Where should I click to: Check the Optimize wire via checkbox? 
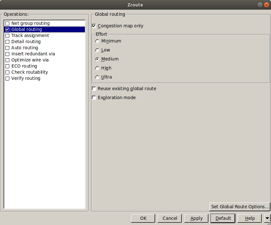pyautogui.click(x=7, y=60)
